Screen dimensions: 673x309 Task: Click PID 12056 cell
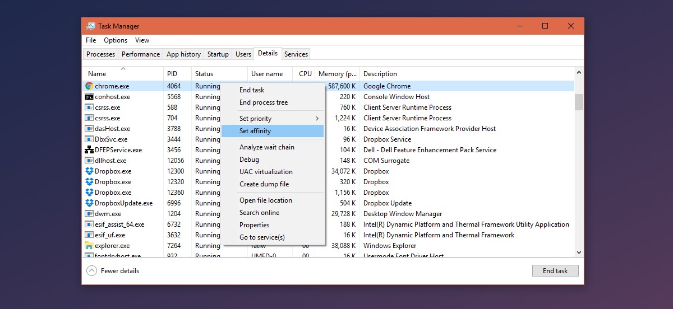pos(176,161)
